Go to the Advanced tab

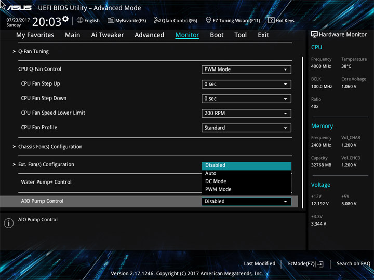149,35
